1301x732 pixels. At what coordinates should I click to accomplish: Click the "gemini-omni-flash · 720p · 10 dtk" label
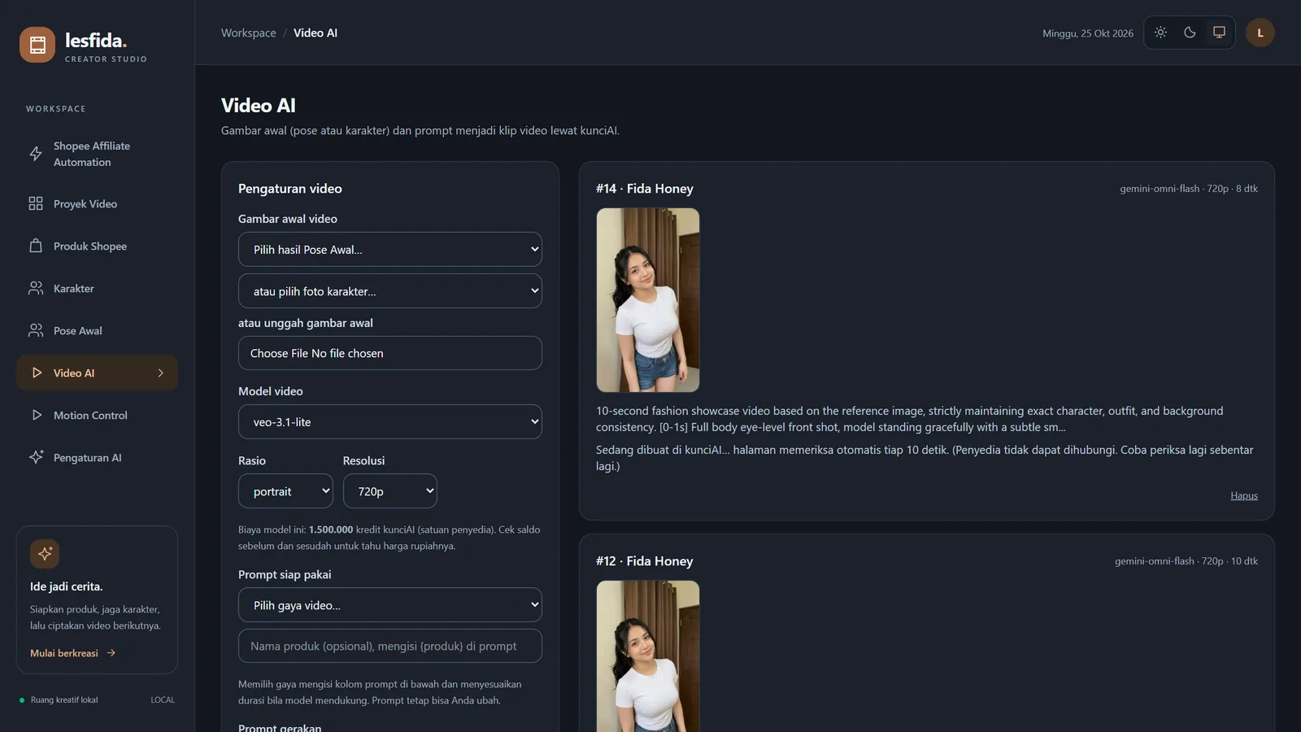1186,561
